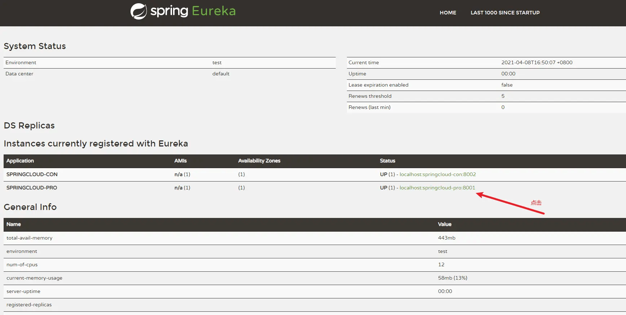Click the System Status heading
Screen dimensions: 626x315
[x=35, y=46]
